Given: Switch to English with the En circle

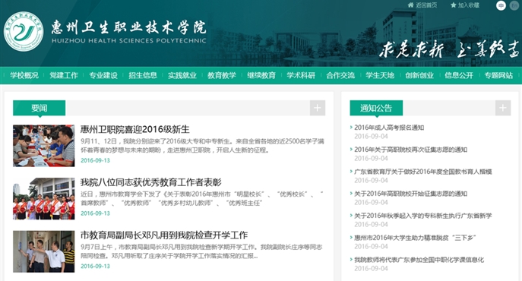Looking at the screenshot, I should click(x=514, y=5).
